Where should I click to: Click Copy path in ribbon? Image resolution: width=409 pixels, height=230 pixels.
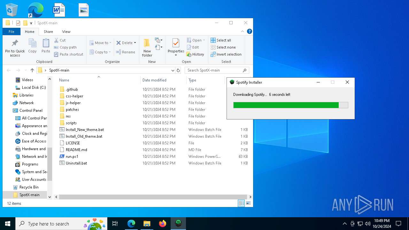[65, 47]
